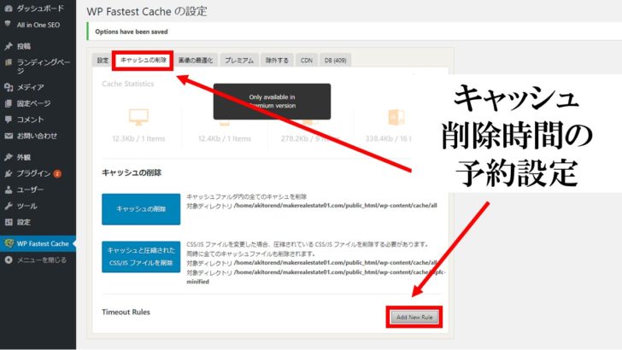The height and width of the screenshot is (350, 622).
Task: Collapse the sidebar with メニューを閉じる
Action: click(x=9, y=260)
